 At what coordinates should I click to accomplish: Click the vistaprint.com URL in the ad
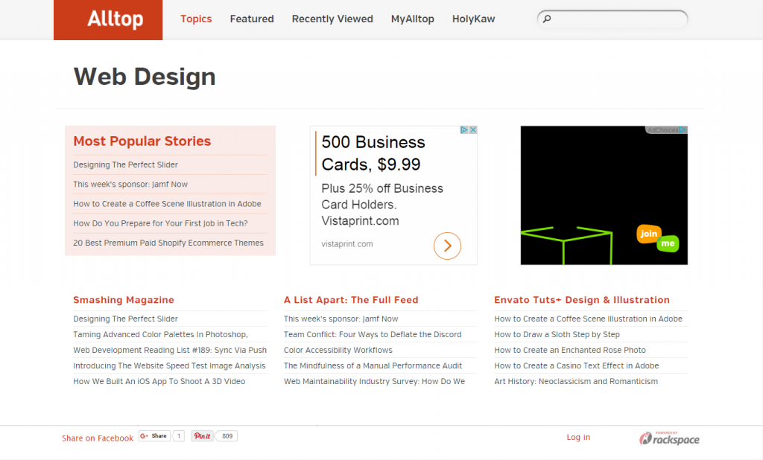[x=347, y=244]
